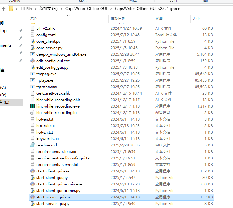Expand the chevron after CapsWriter-Offline-GUI breadcrumb

111,9
